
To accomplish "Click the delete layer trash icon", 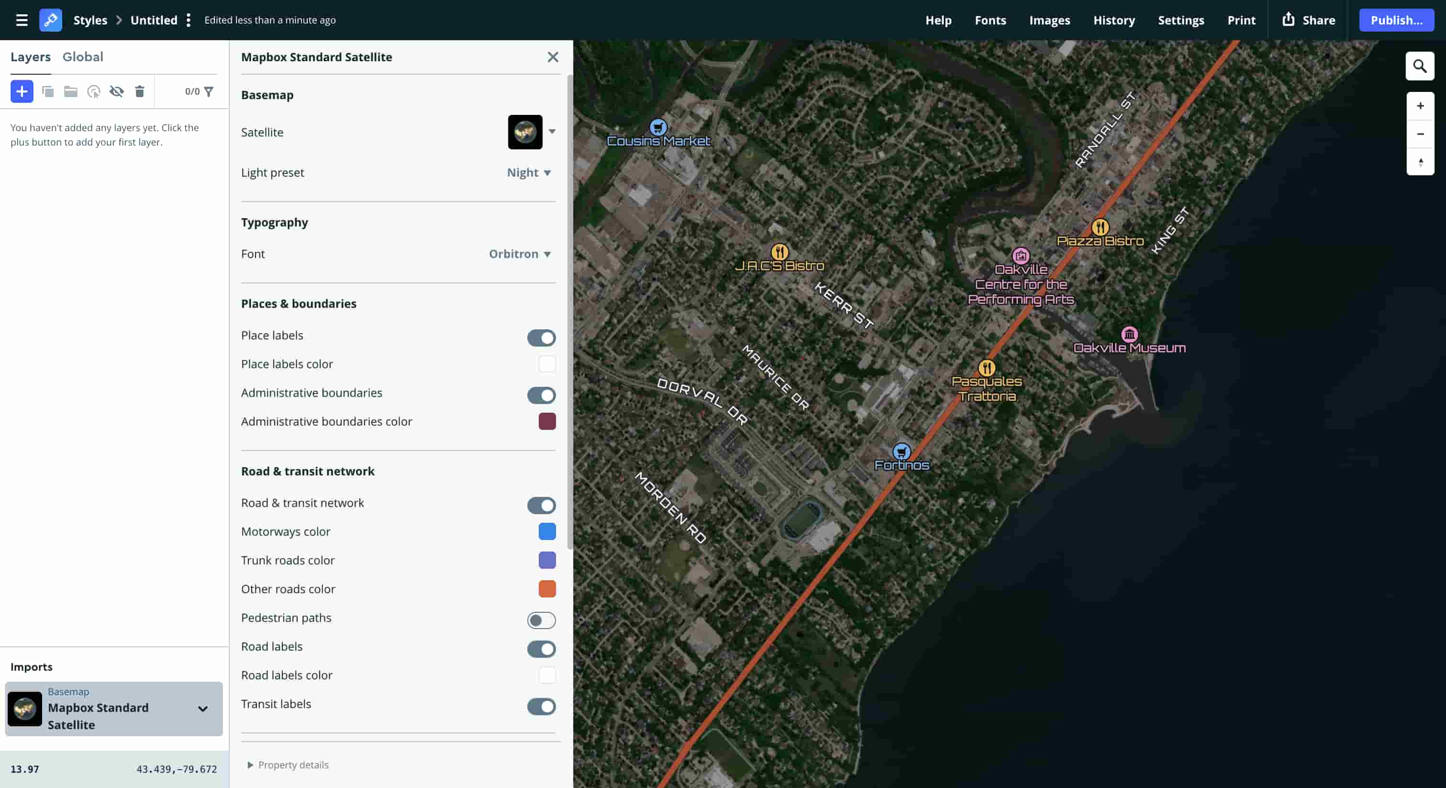I will point(140,91).
